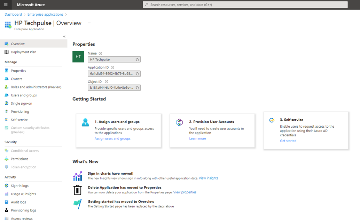Open more commands via the ellipsis
360x223 pixels.
pos(89,23)
